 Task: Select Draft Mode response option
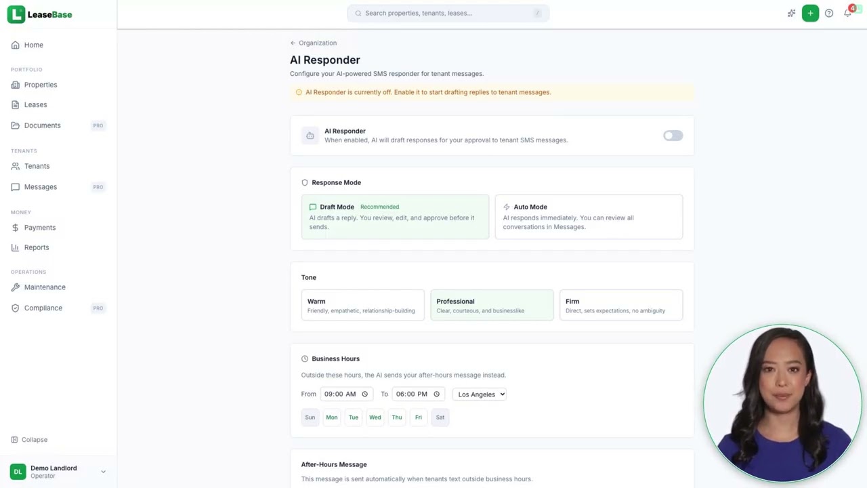395,217
